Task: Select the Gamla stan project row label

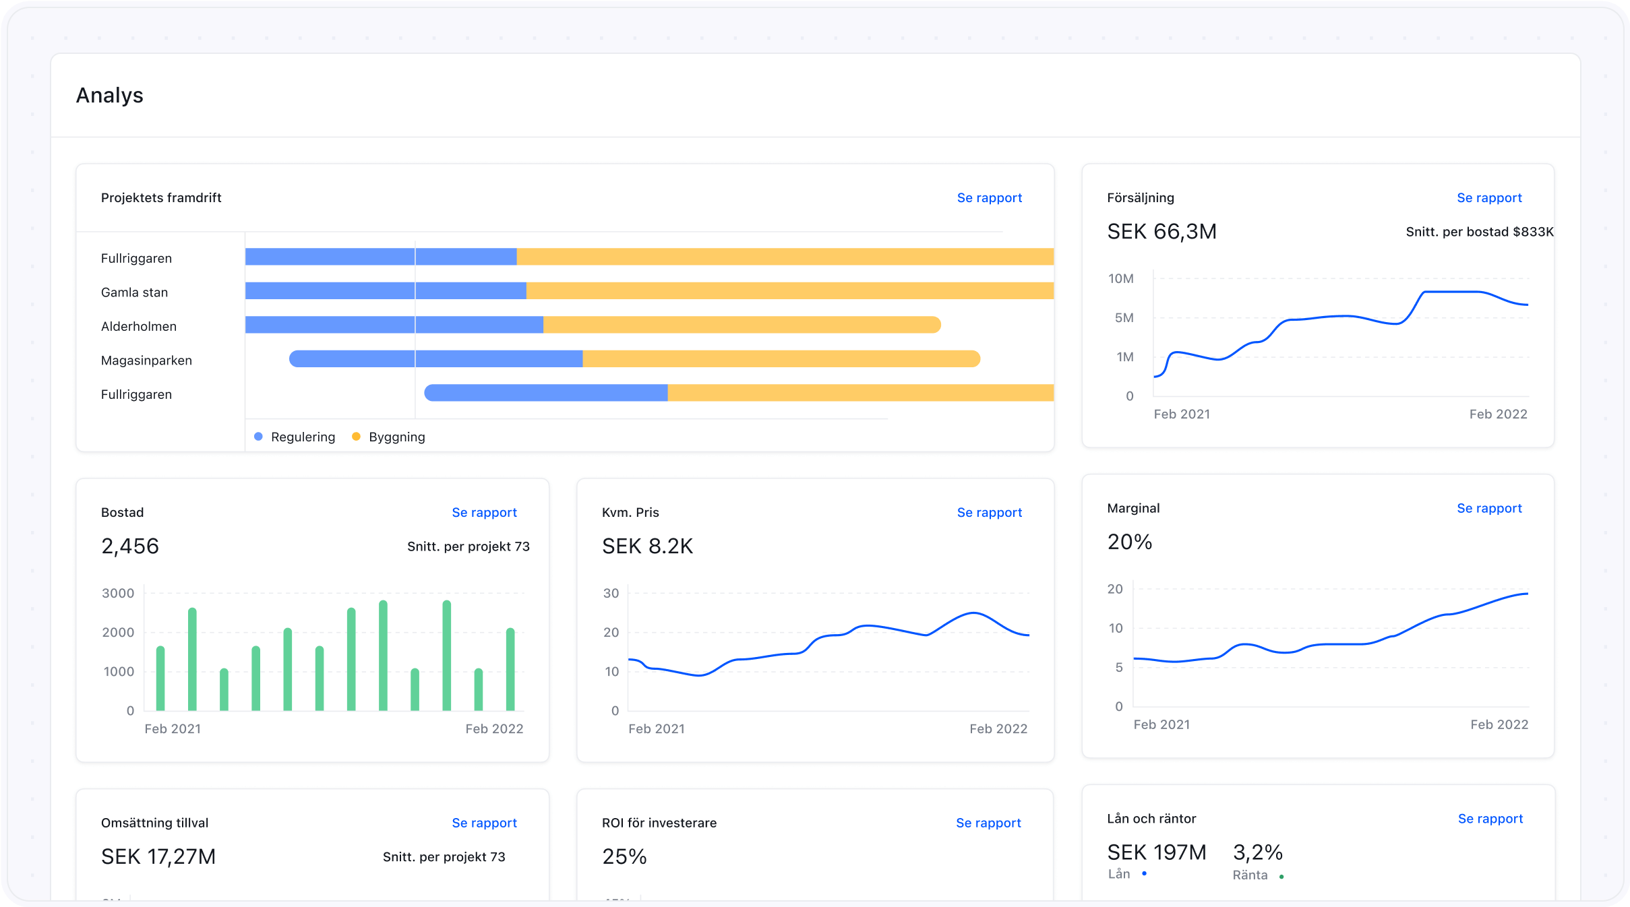Action: pos(134,292)
